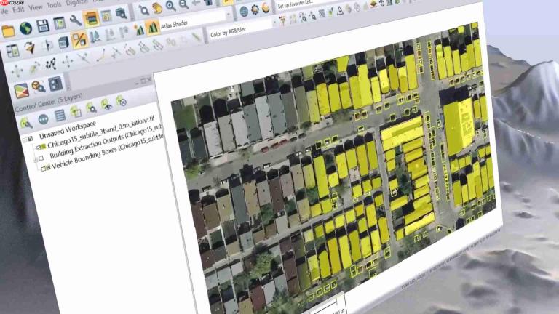Click the Control Center layer search icon
Screen dimensions: 559x314
[x=26, y=123]
